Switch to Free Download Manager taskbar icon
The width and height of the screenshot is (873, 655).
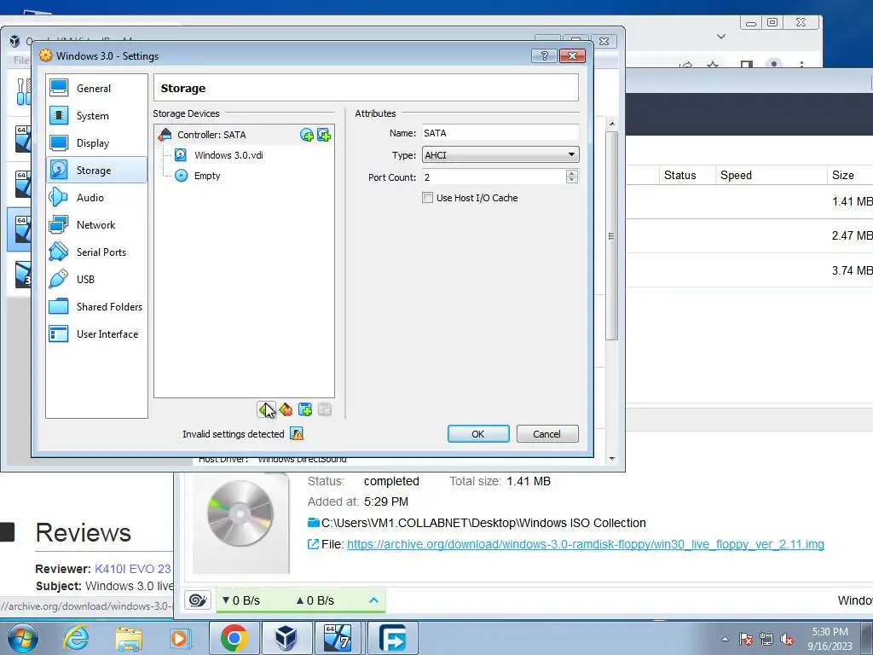(392, 638)
